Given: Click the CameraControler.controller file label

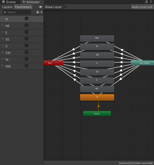Looking at the screenshot, I should [x=136, y=163].
